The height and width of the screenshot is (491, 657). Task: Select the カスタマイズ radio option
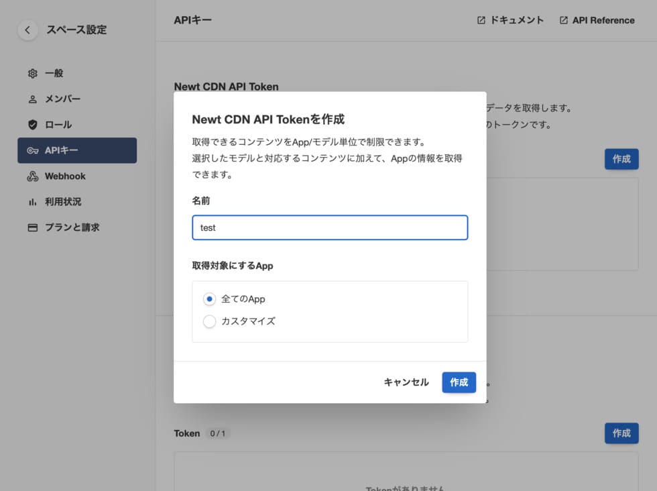209,321
